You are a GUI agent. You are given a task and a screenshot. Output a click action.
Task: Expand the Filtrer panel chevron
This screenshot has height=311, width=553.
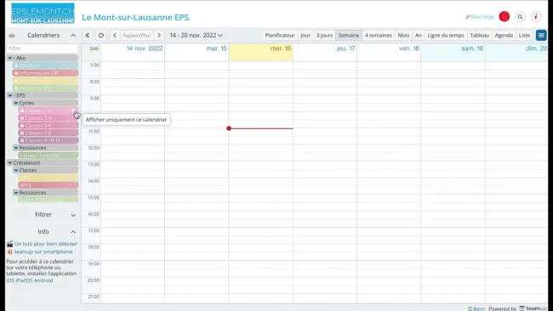pyautogui.click(x=73, y=215)
